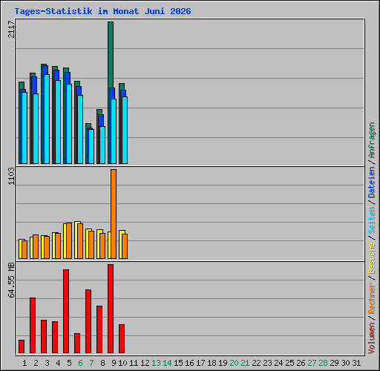Click the title "Tages-Statistik im Monat Juni 2026"
The height and width of the screenshot is (371, 380).
pyautogui.click(x=102, y=11)
